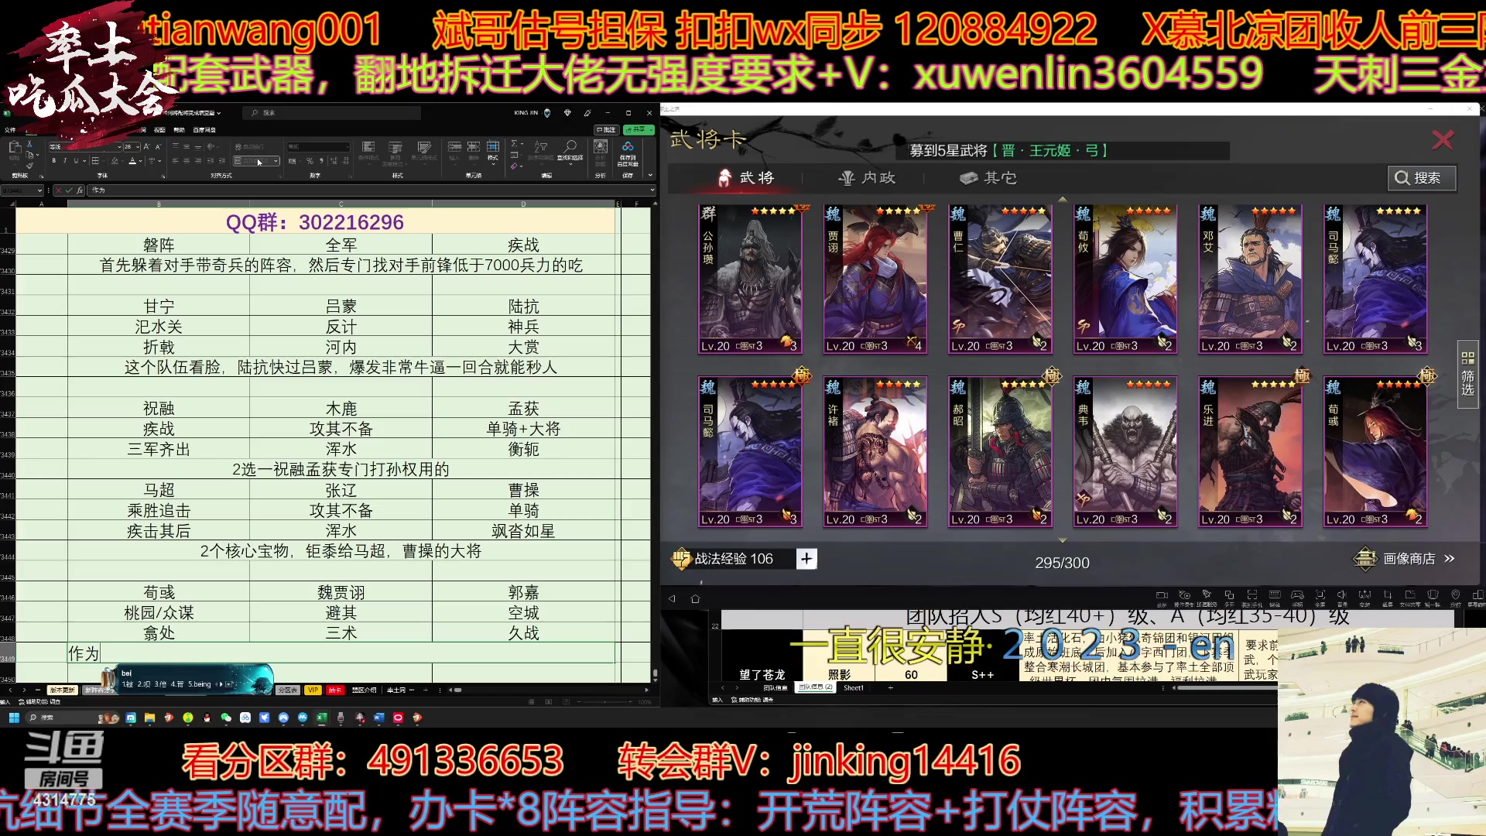Viewport: 1486px width, 836px height.
Task: Click the percent style icon
Action: point(310,161)
